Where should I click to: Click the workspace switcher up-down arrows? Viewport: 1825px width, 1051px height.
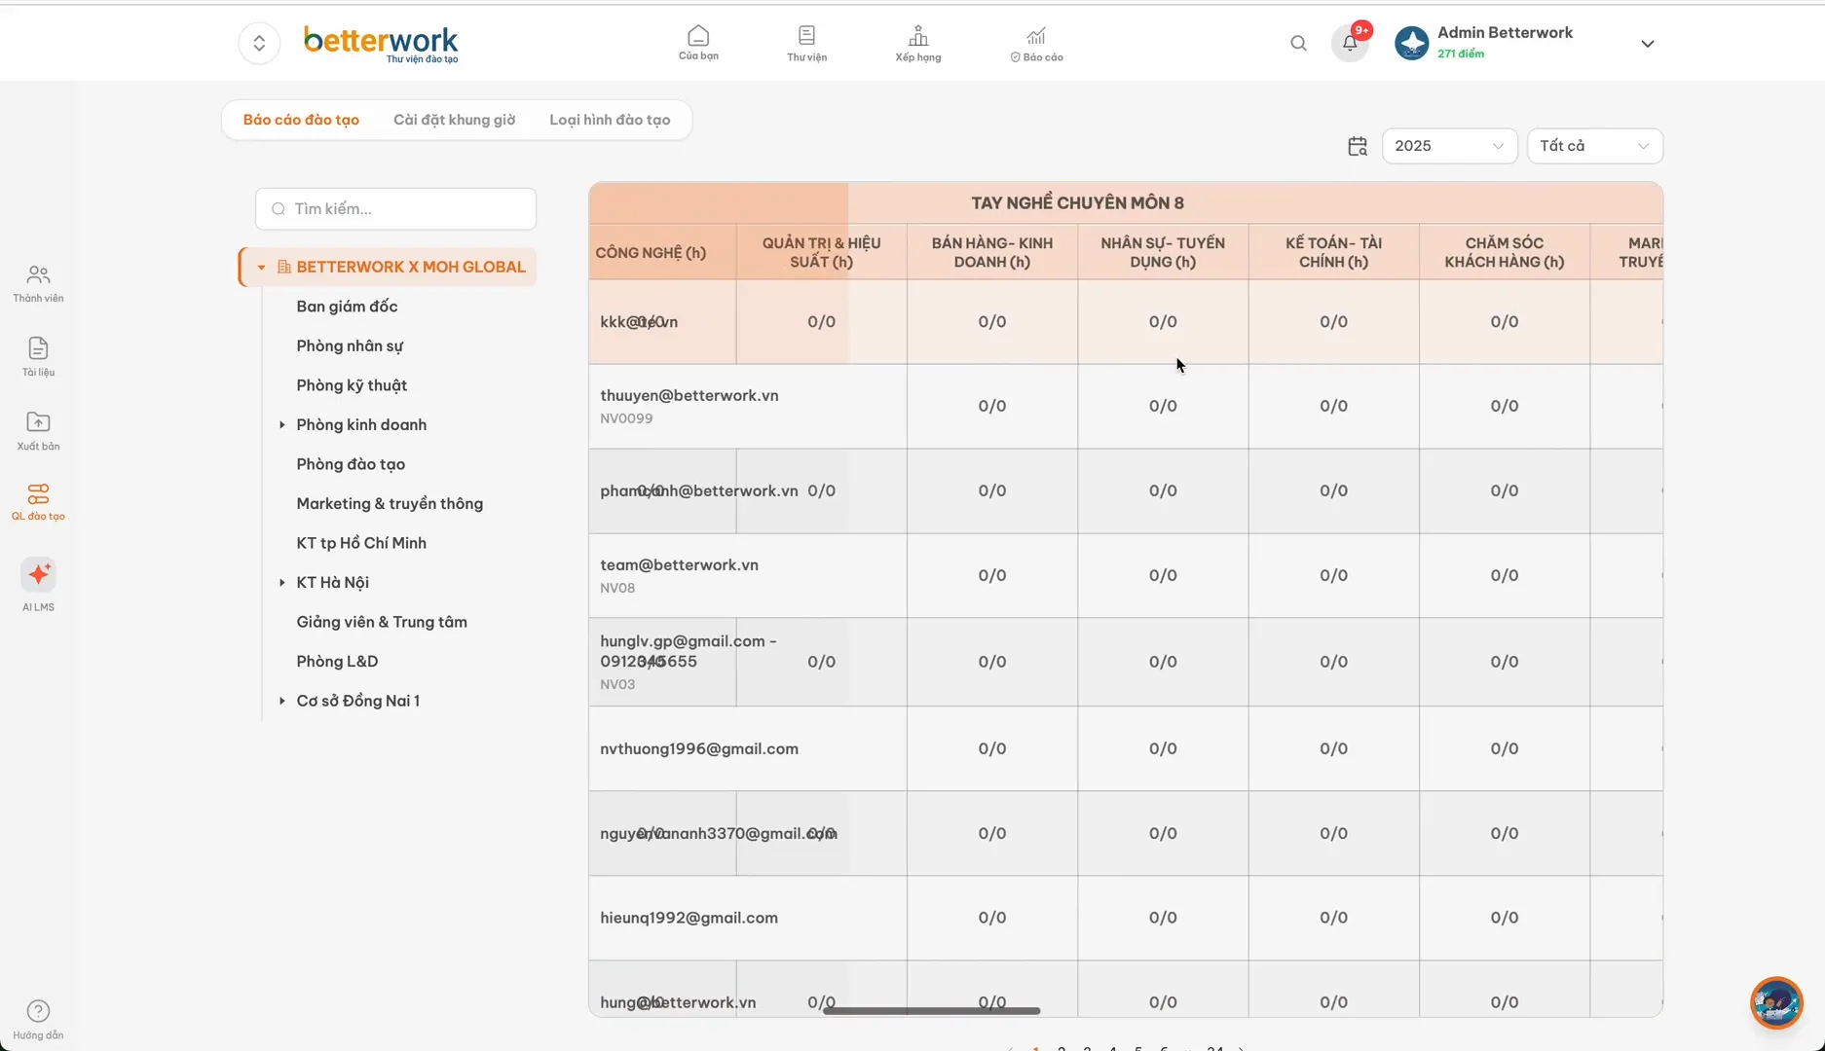click(259, 43)
